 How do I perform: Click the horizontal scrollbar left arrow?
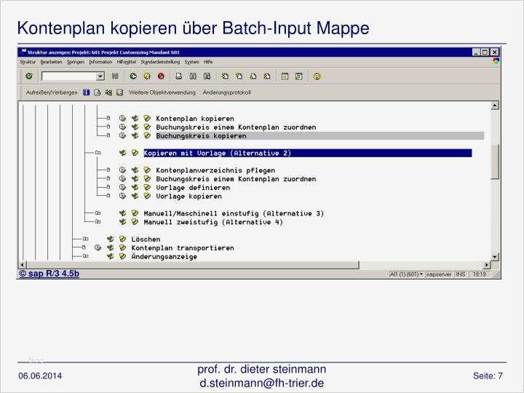pyautogui.click(x=23, y=265)
